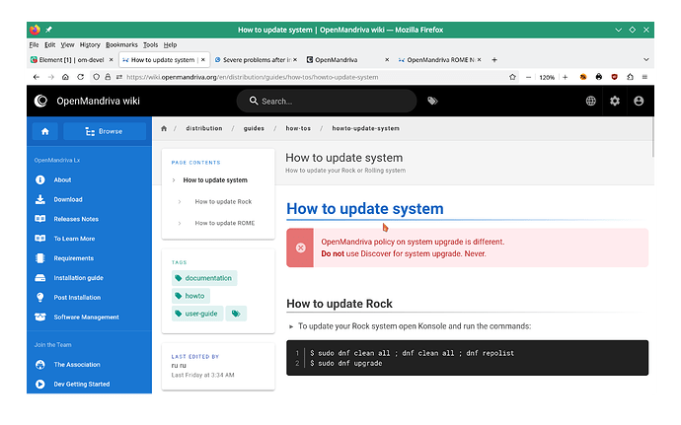Click the breadcrumb home icon

(164, 128)
